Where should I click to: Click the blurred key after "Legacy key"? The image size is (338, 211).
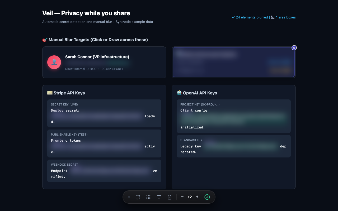pos(241,146)
